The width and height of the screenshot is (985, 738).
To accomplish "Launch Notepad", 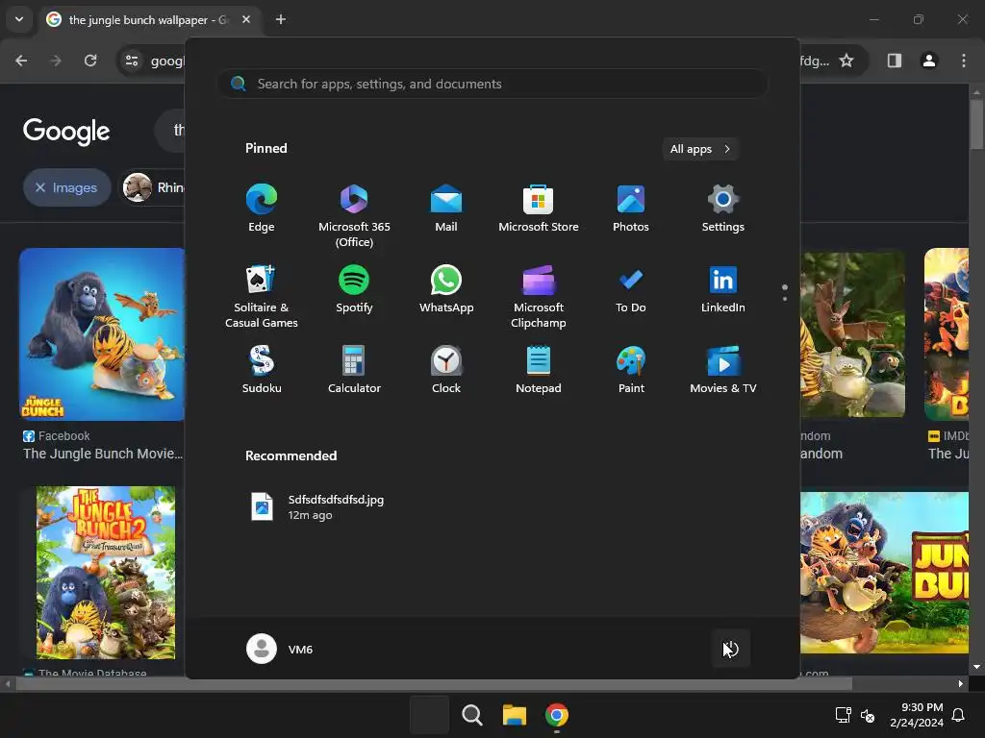I will (x=539, y=370).
